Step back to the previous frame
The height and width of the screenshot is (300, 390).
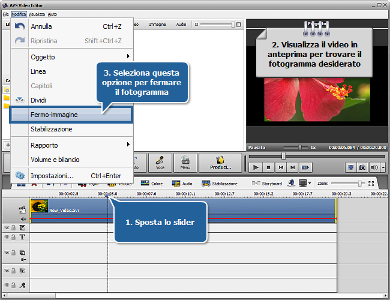pyautogui.click(x=281, y=167)
